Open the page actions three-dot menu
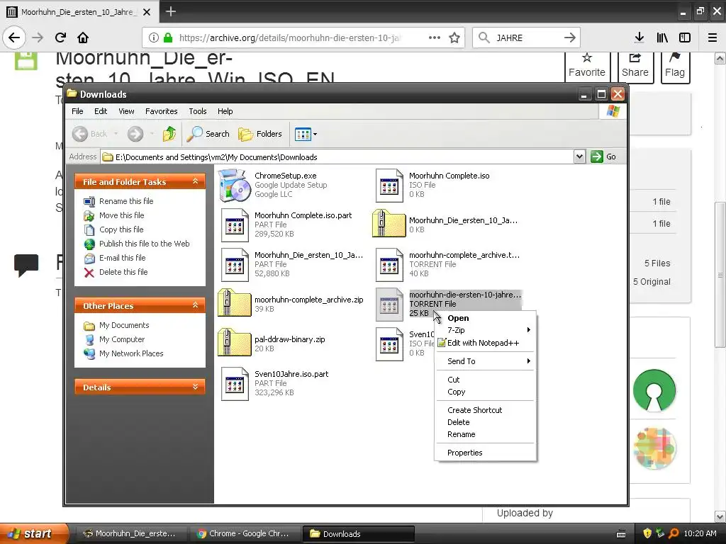 pyautogui.click(x=435, y=38)
